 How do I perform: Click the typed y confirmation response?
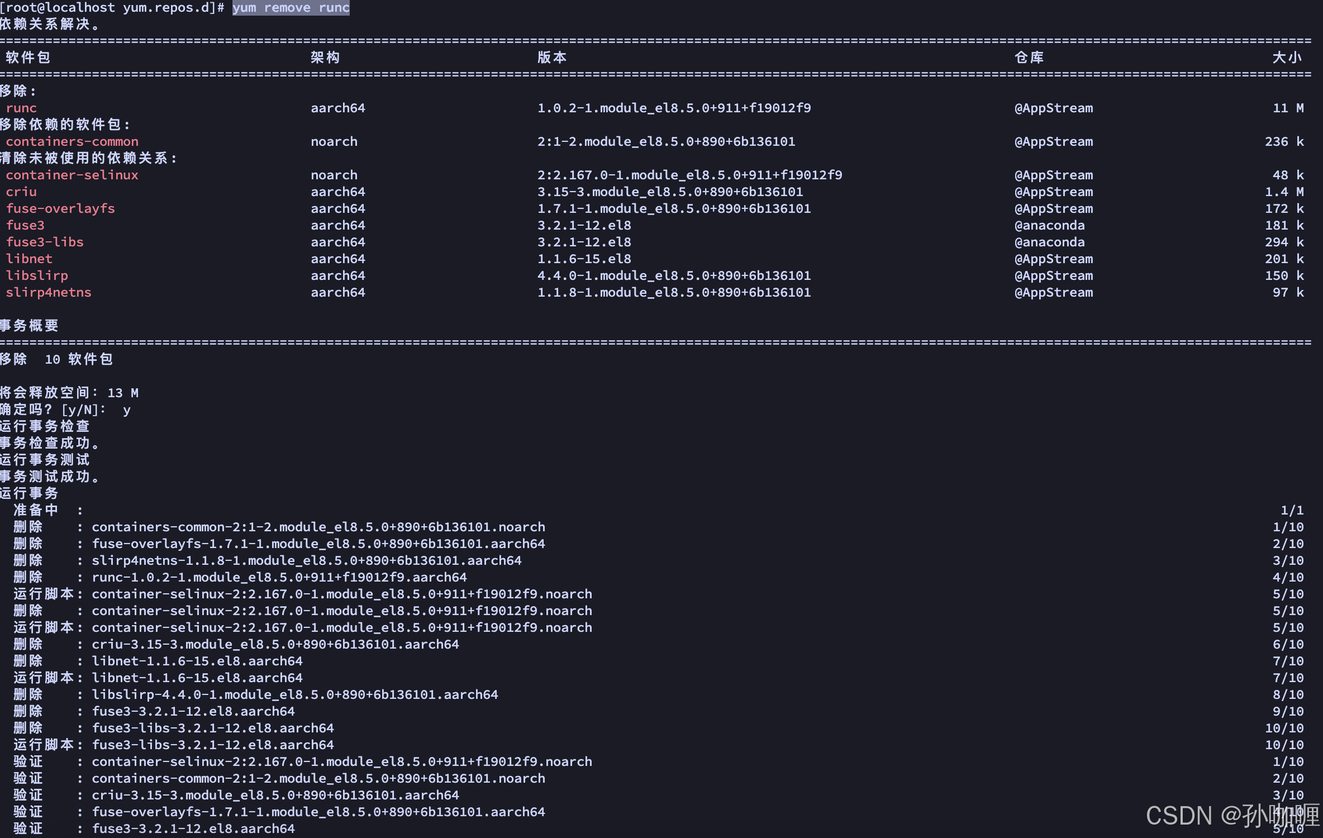point(127,410)
